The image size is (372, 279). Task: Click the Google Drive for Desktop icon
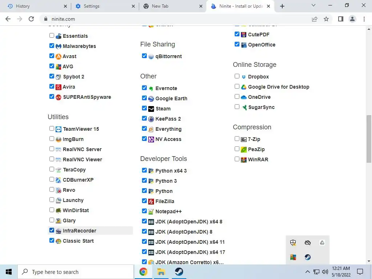point(244,87)
